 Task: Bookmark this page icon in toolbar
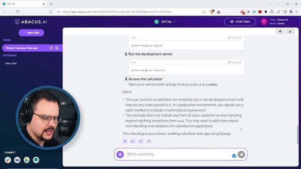[x=50, y=12]
